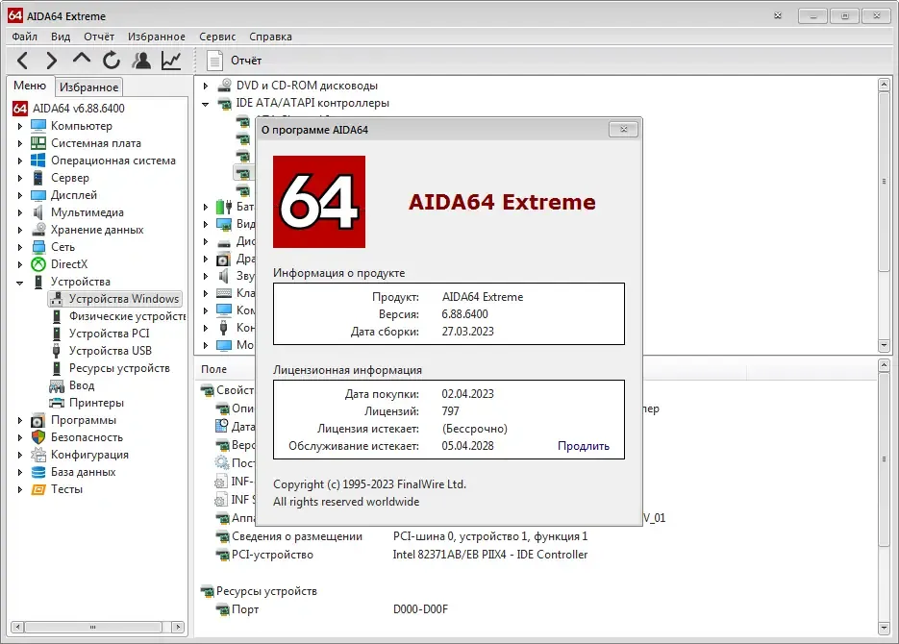This screenshot has height=644, width=899.
Task: Click the Продлить renewal link
Action: [x=583, y=446]
